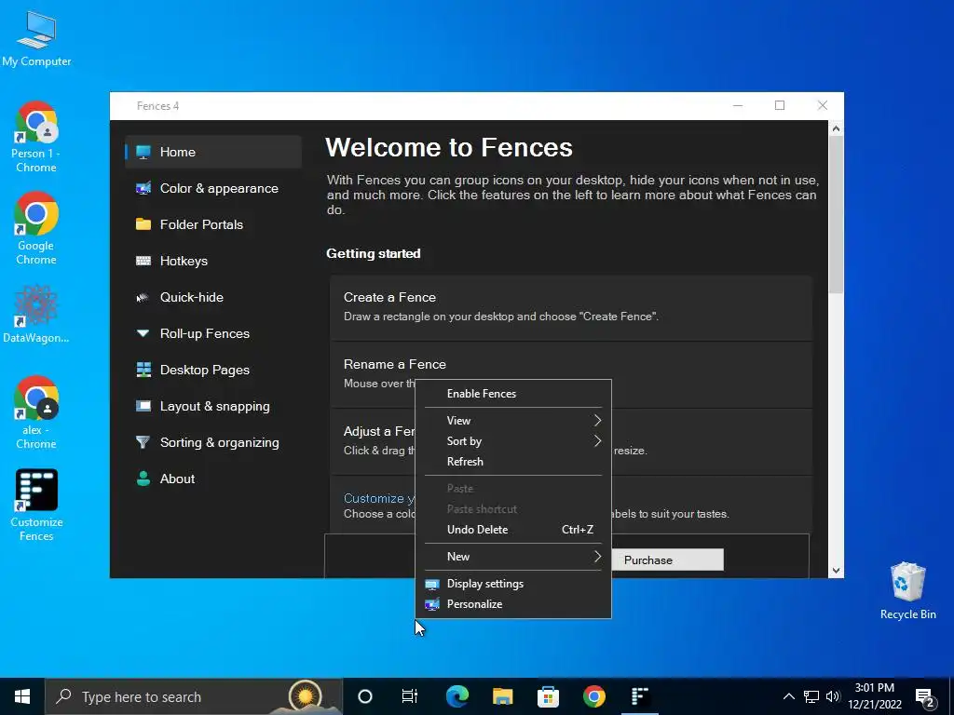This screenshot has height=715, width=954.
Task: Click the Desktop Pages sidebar icon
Action: coord(143,370)
